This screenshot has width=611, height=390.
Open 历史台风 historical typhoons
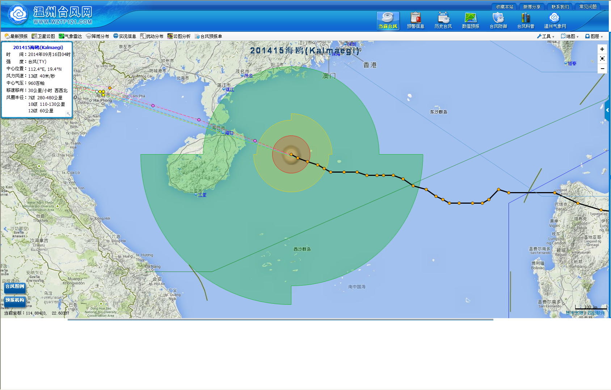pos(443,21)
